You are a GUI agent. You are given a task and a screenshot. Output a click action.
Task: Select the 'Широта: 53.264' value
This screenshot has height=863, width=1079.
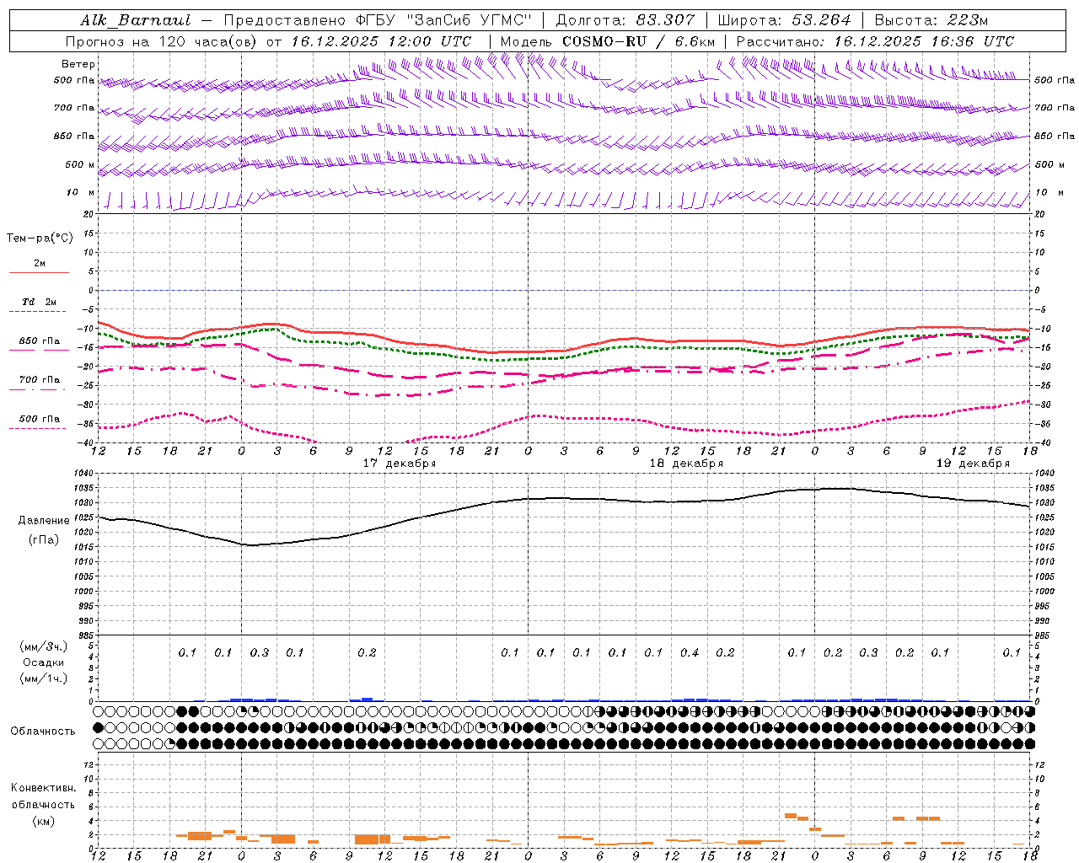point(784,20)
